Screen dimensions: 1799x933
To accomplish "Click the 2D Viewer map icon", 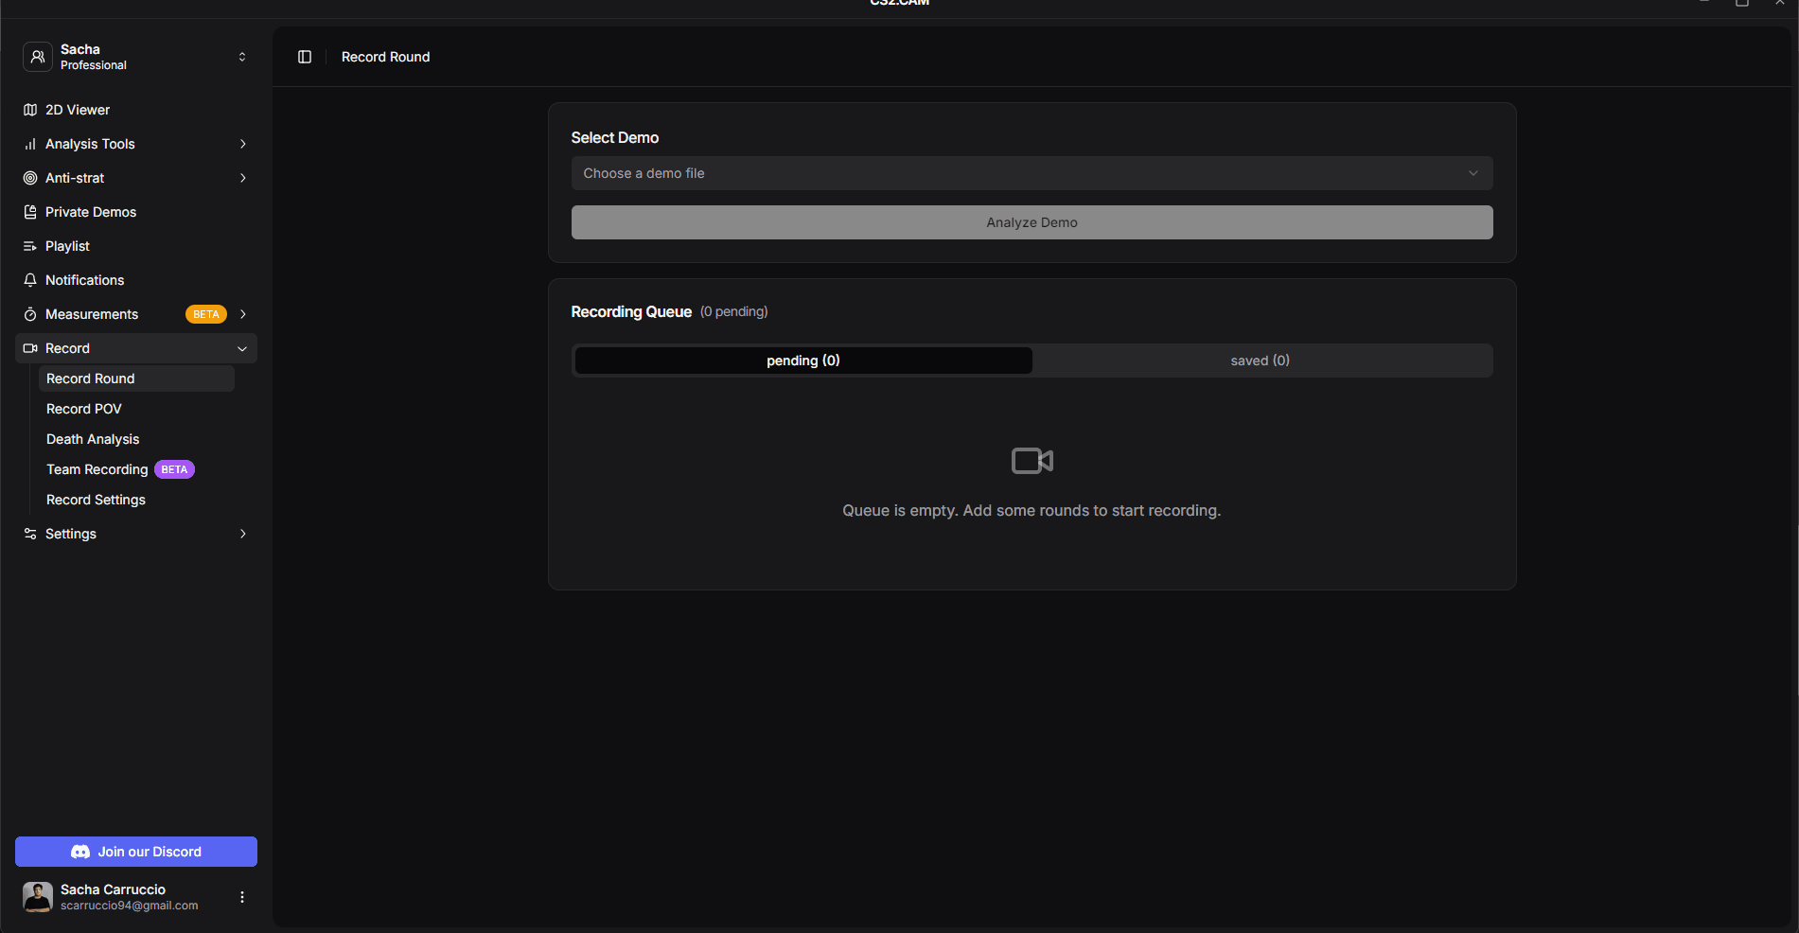I will (x=30, y=110).
